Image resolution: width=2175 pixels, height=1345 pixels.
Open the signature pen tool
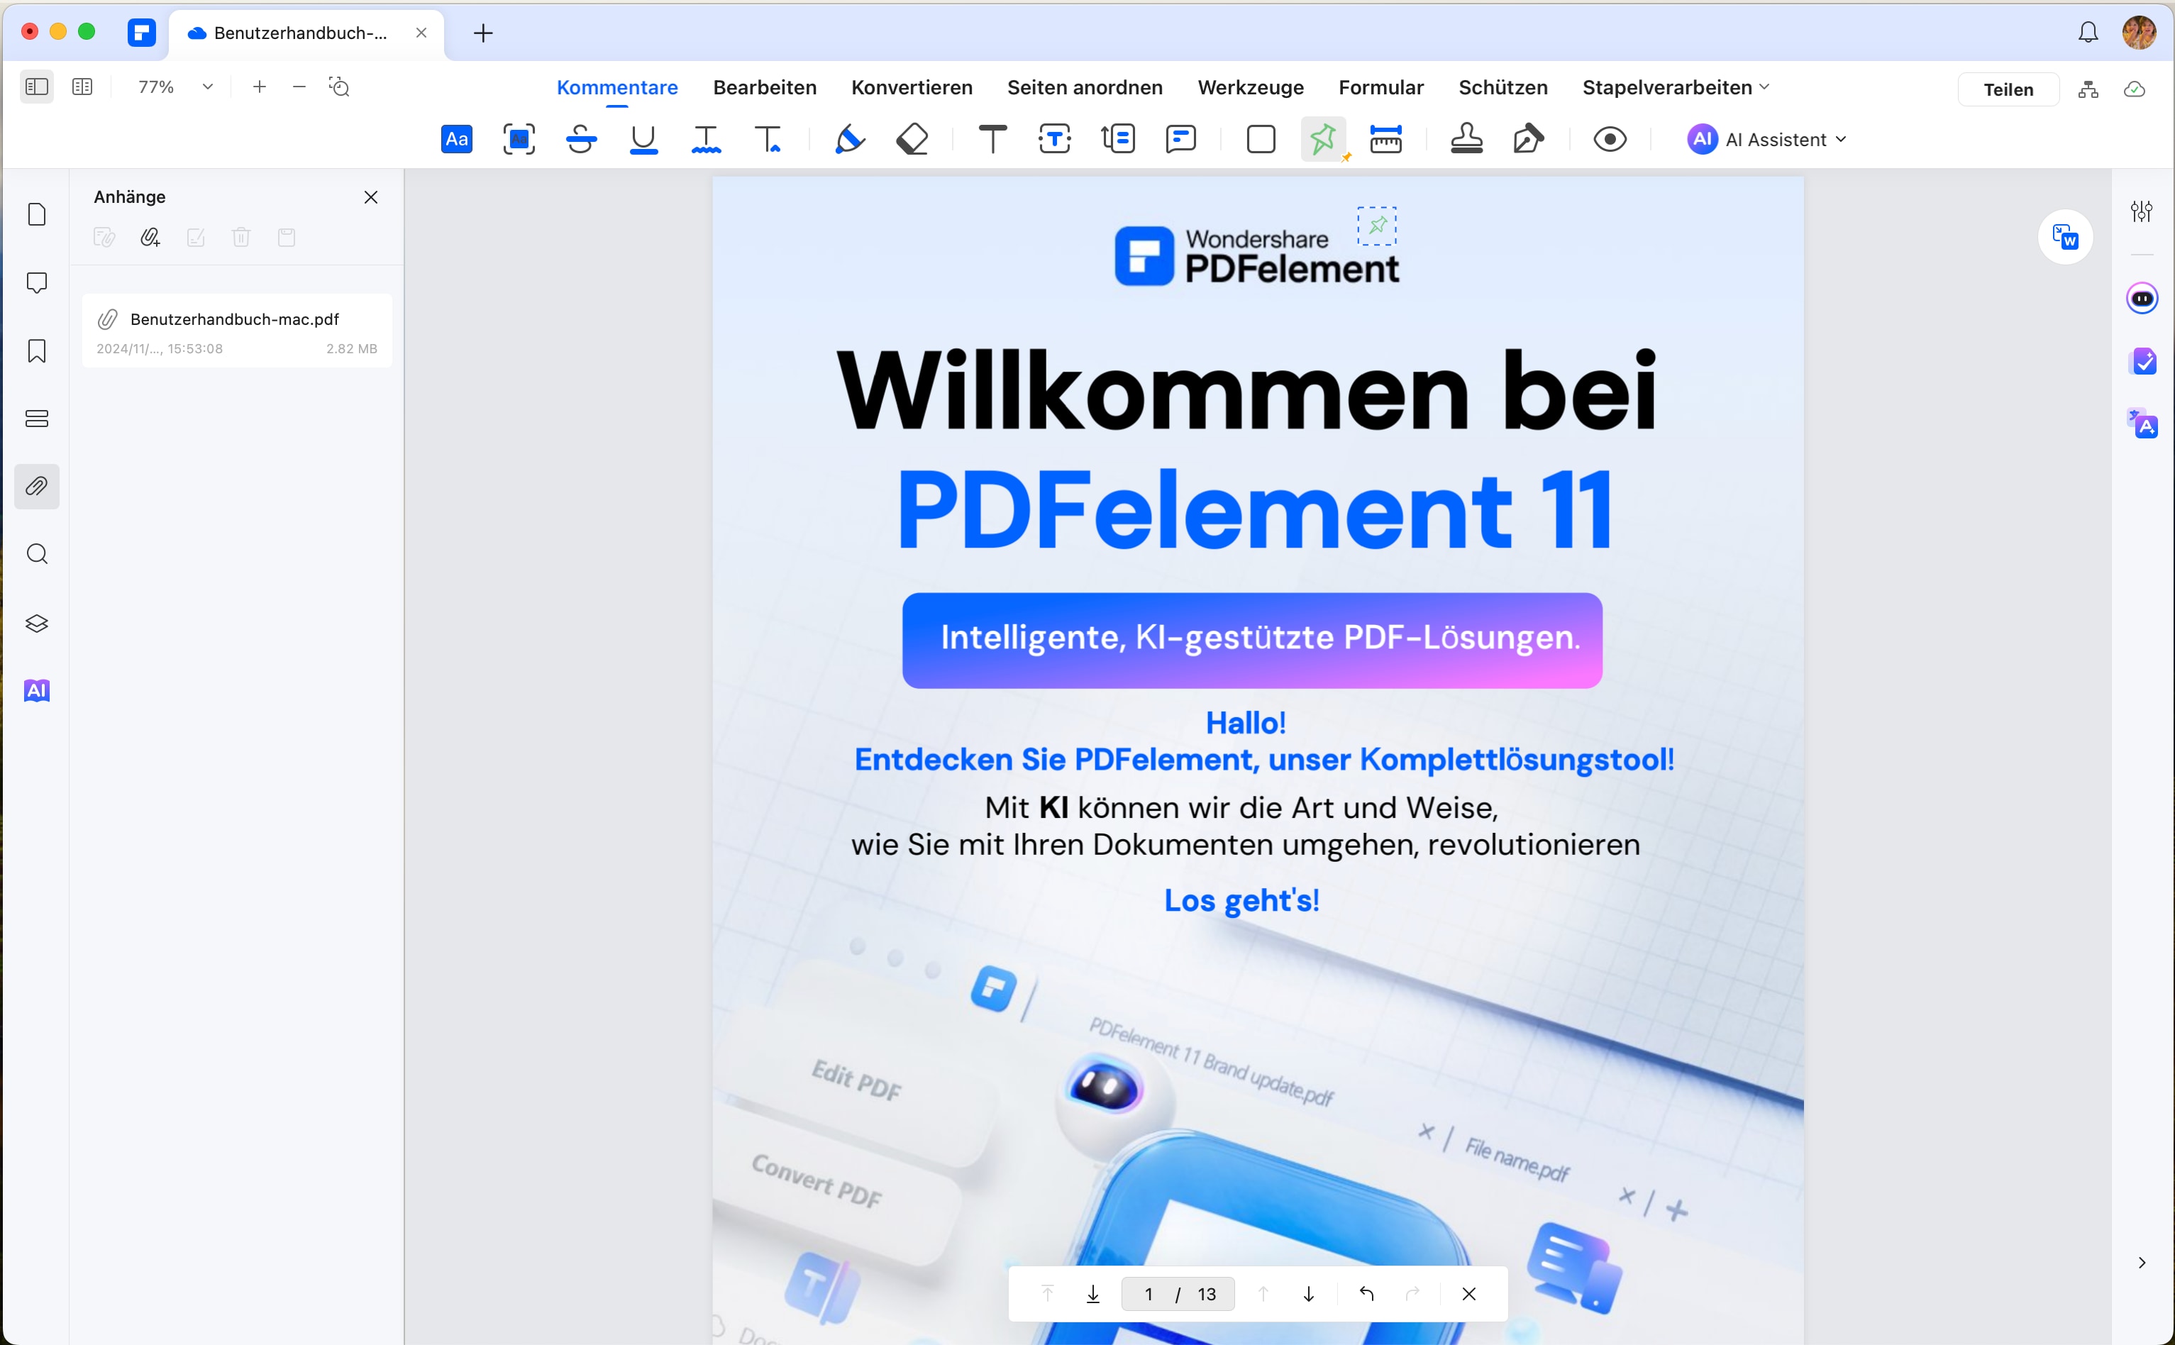[x=1528, y=139]
